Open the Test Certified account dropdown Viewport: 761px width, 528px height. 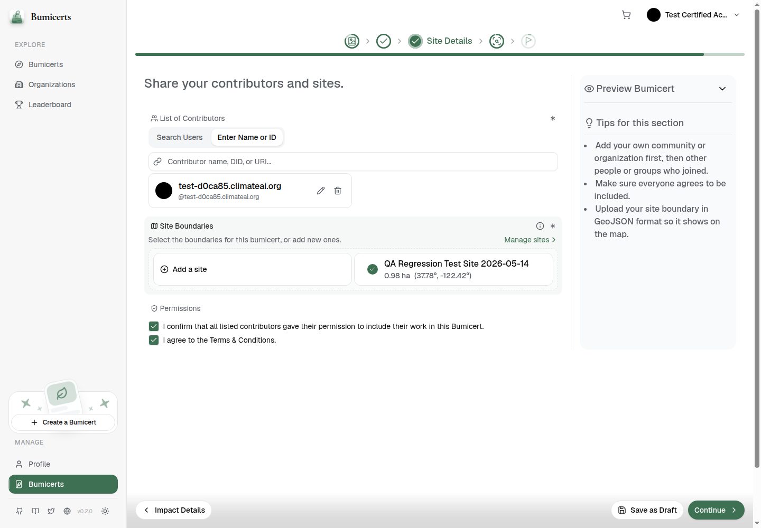[x=693, y=15]
